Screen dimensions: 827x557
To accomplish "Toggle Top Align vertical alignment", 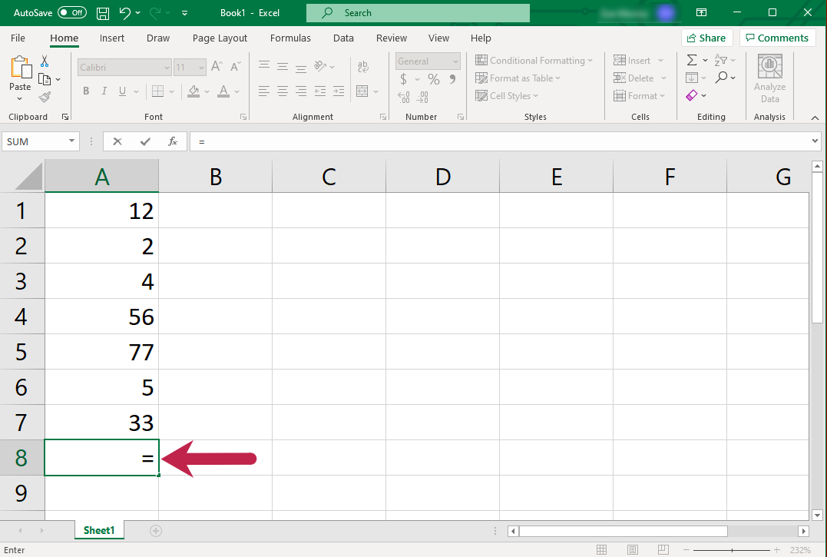I will click(x=264, y=67).
